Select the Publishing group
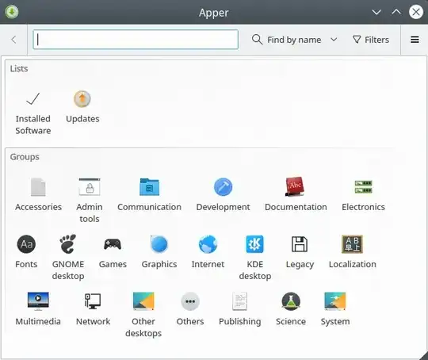 pos(239,309)
